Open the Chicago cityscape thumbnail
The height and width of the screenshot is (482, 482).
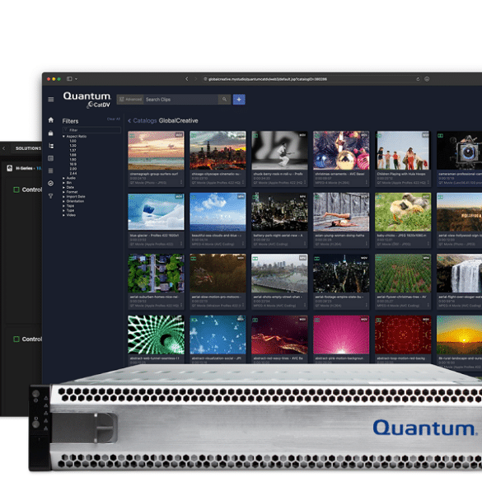218,150
